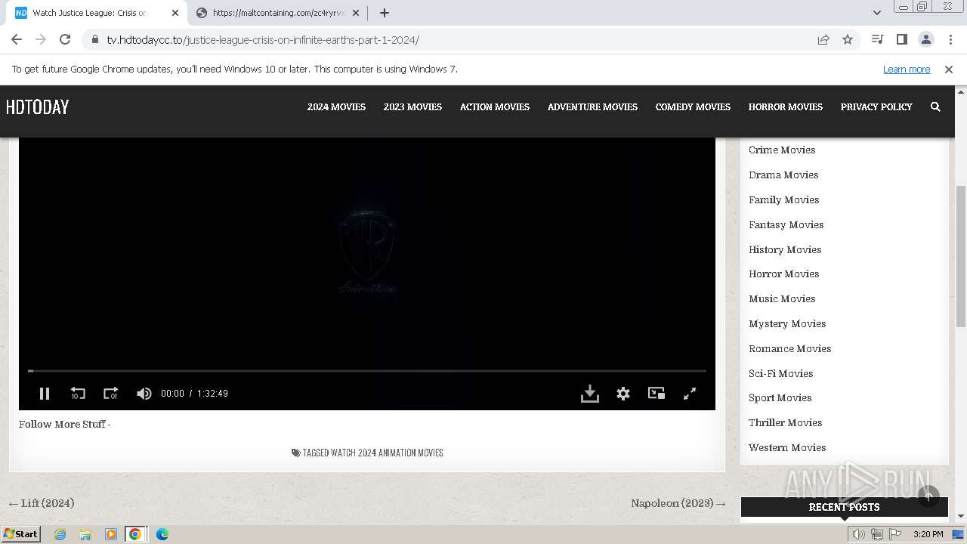Browse Music Movies category

(782, 298)
